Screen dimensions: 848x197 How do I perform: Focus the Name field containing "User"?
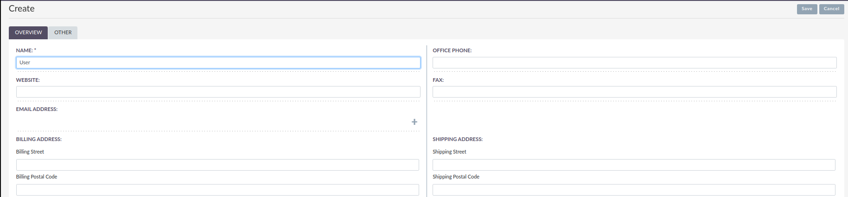(218, 62)
